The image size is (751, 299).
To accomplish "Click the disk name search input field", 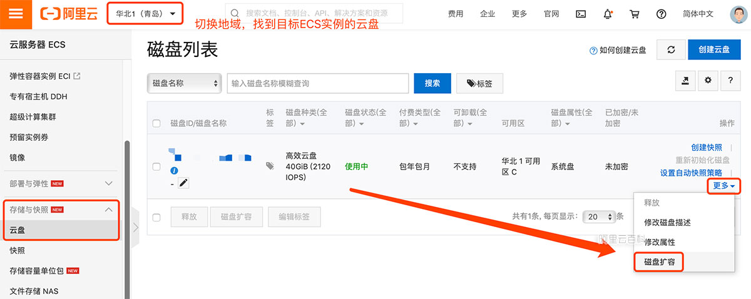I will [318, 83].
